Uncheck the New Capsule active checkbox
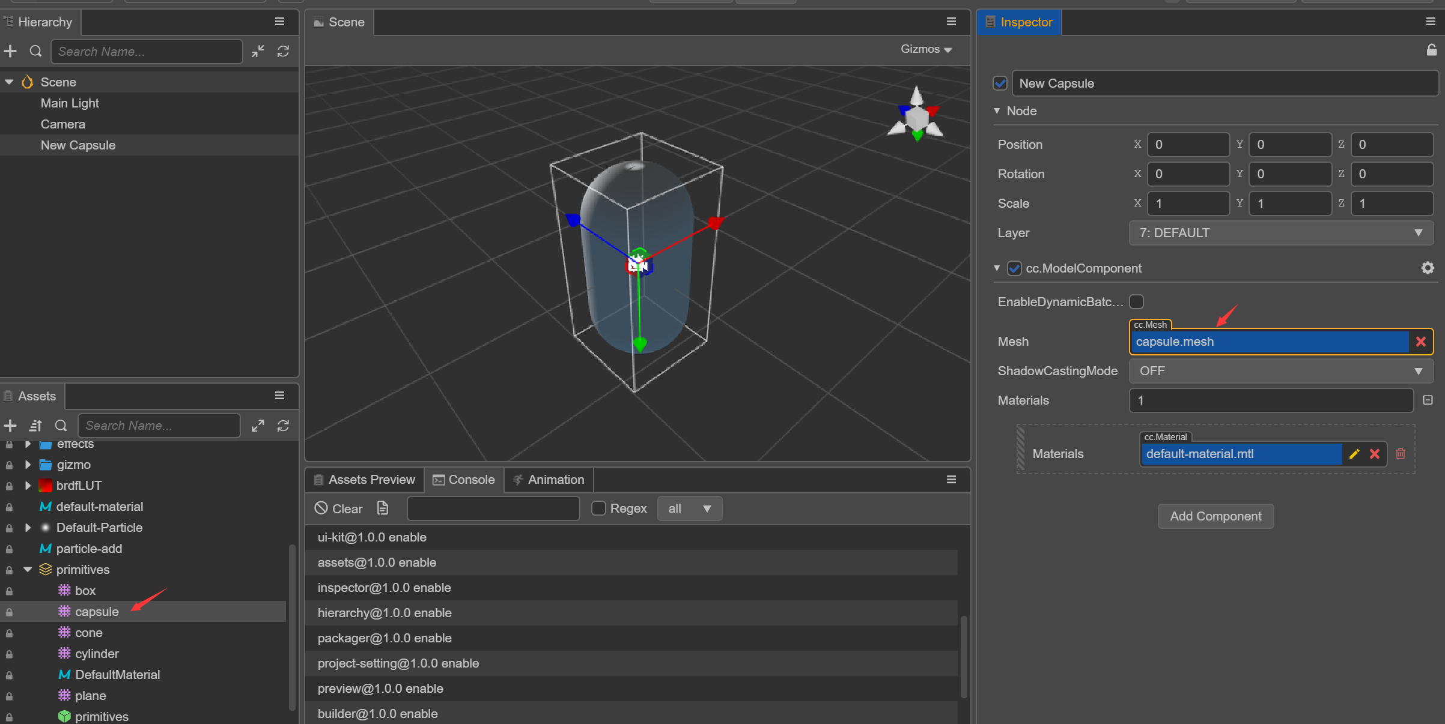1445x724 pixels. click(x=1000, y=83)
